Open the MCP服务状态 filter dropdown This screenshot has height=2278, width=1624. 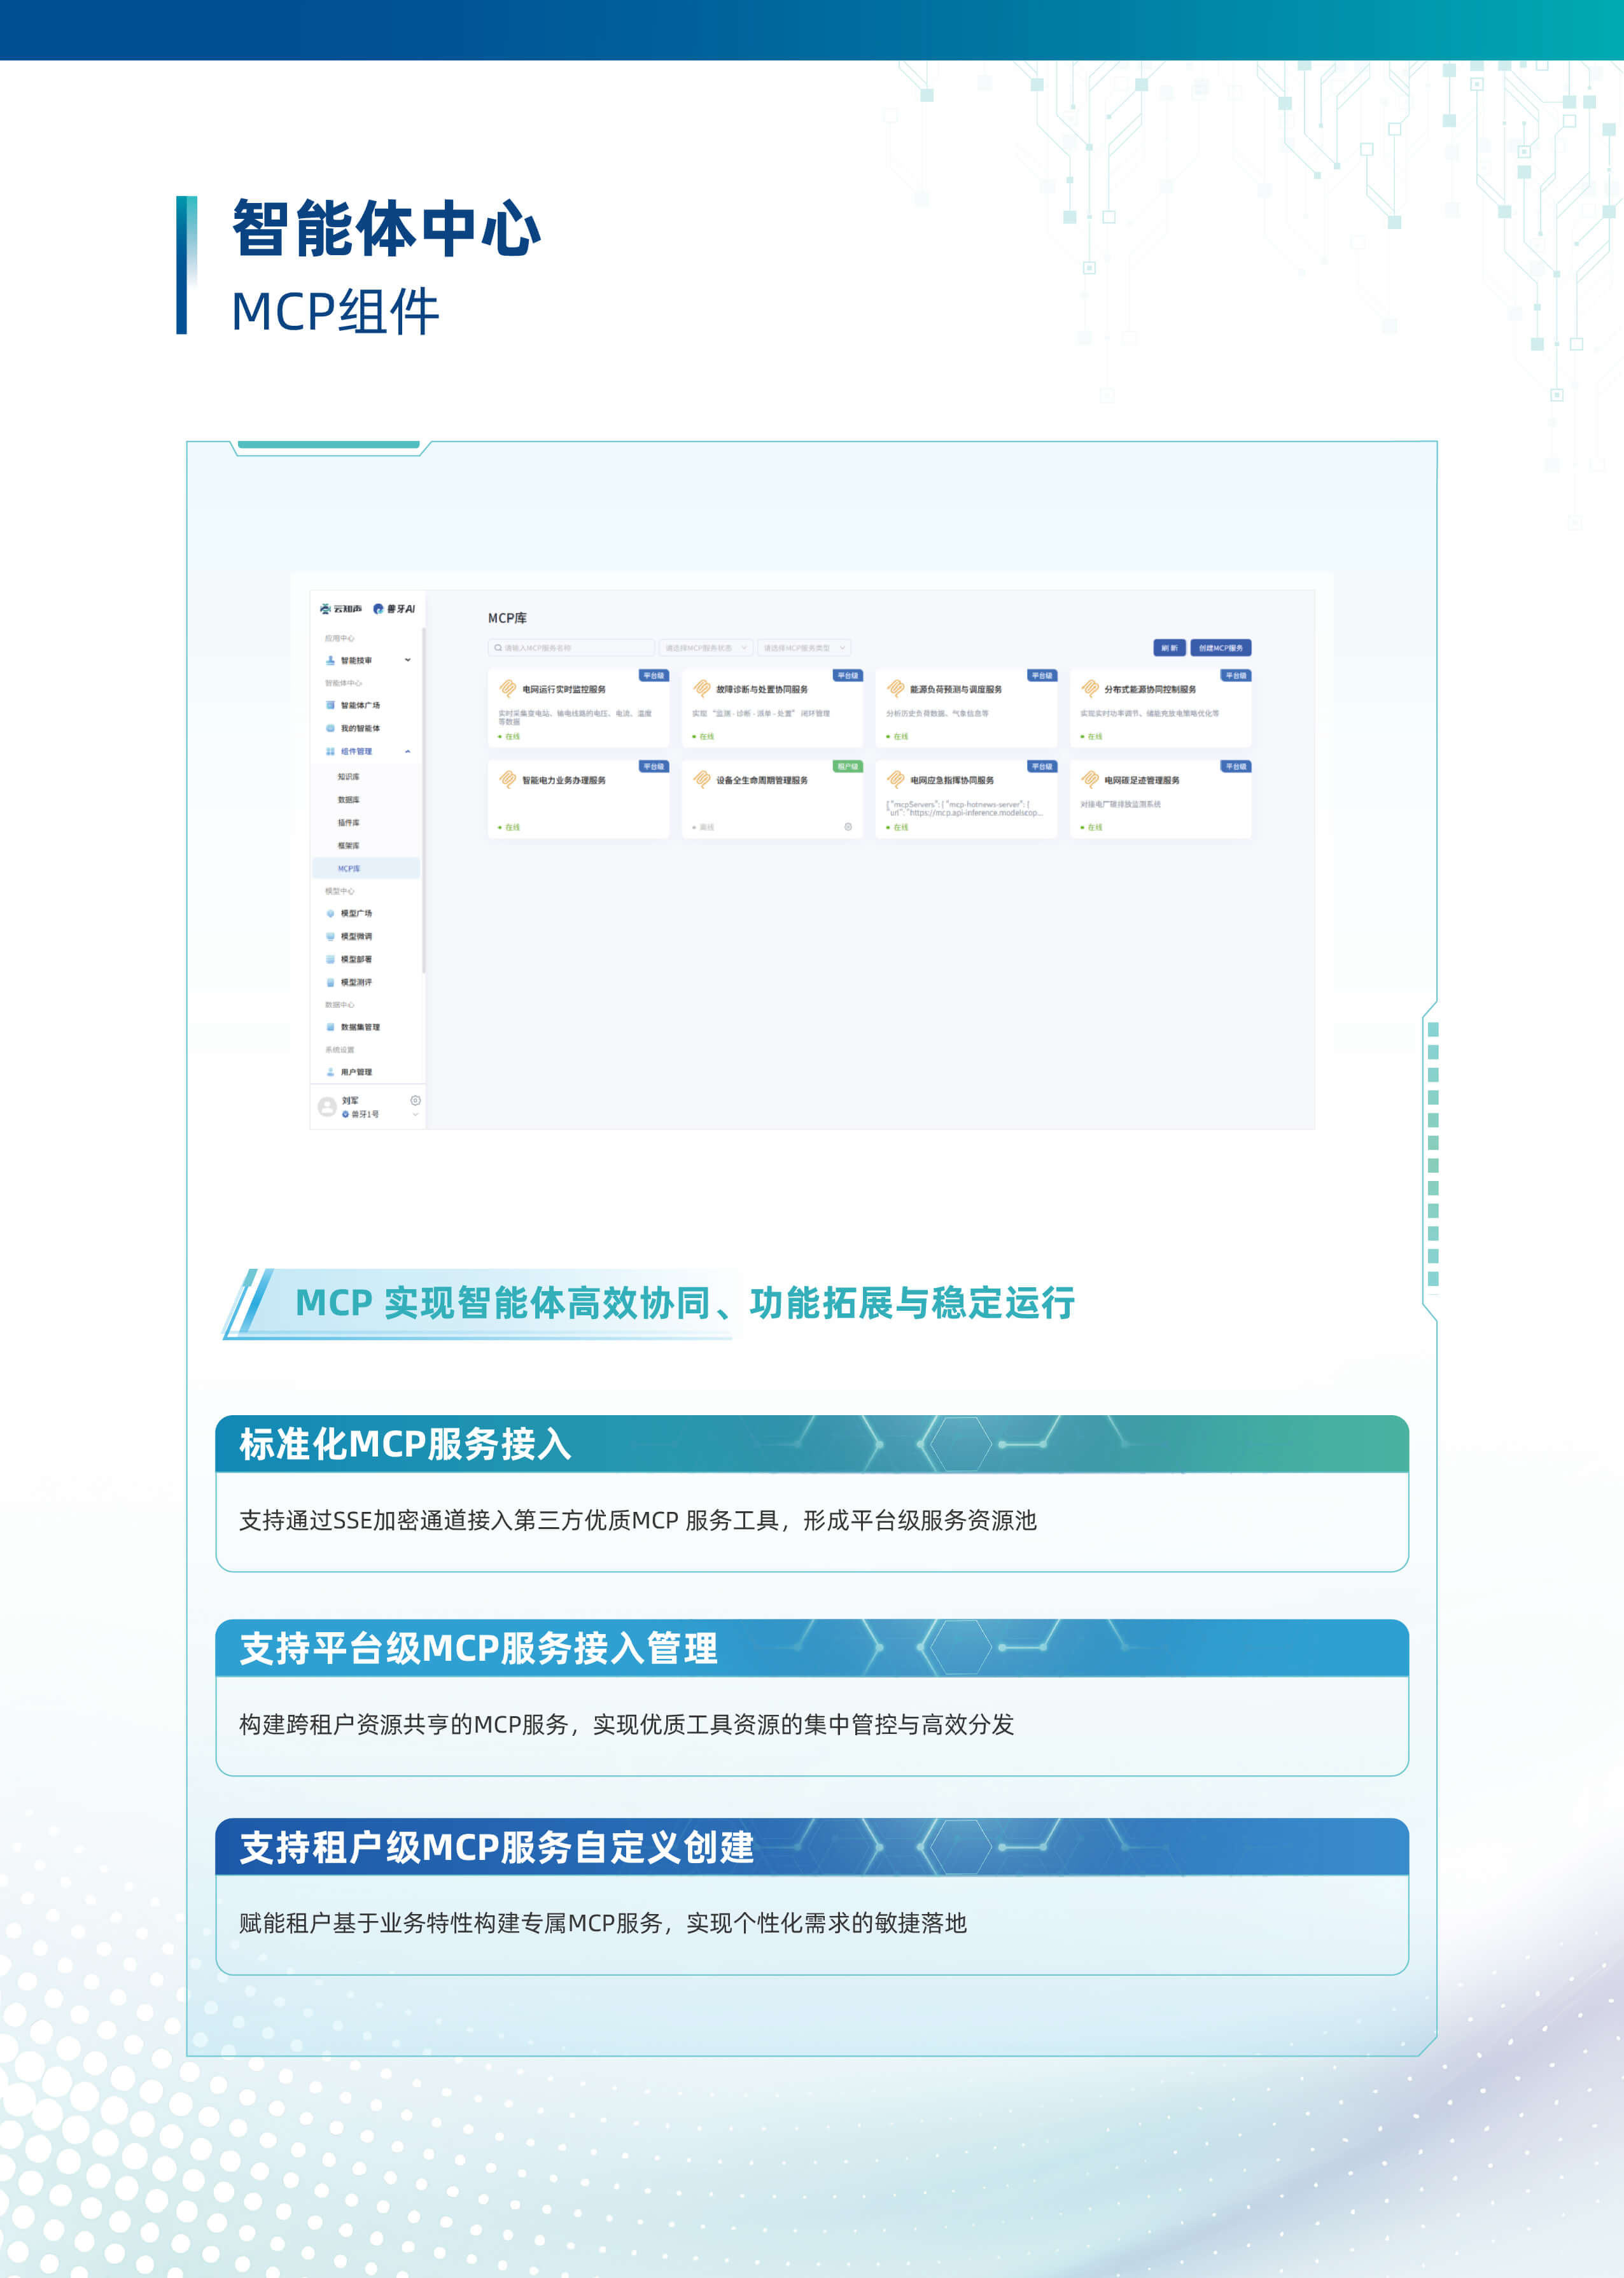tap(706, 648)
